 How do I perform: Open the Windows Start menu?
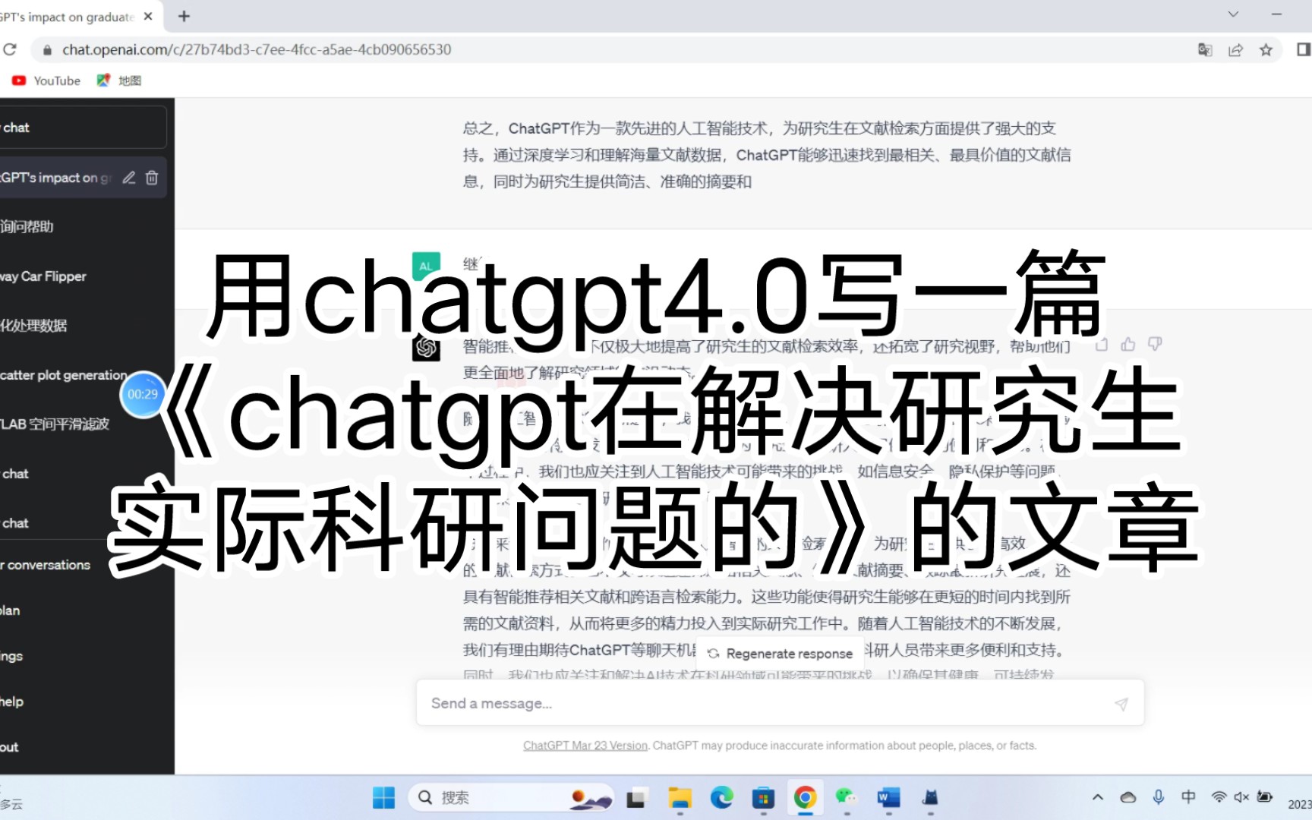[x=383, y=798]
